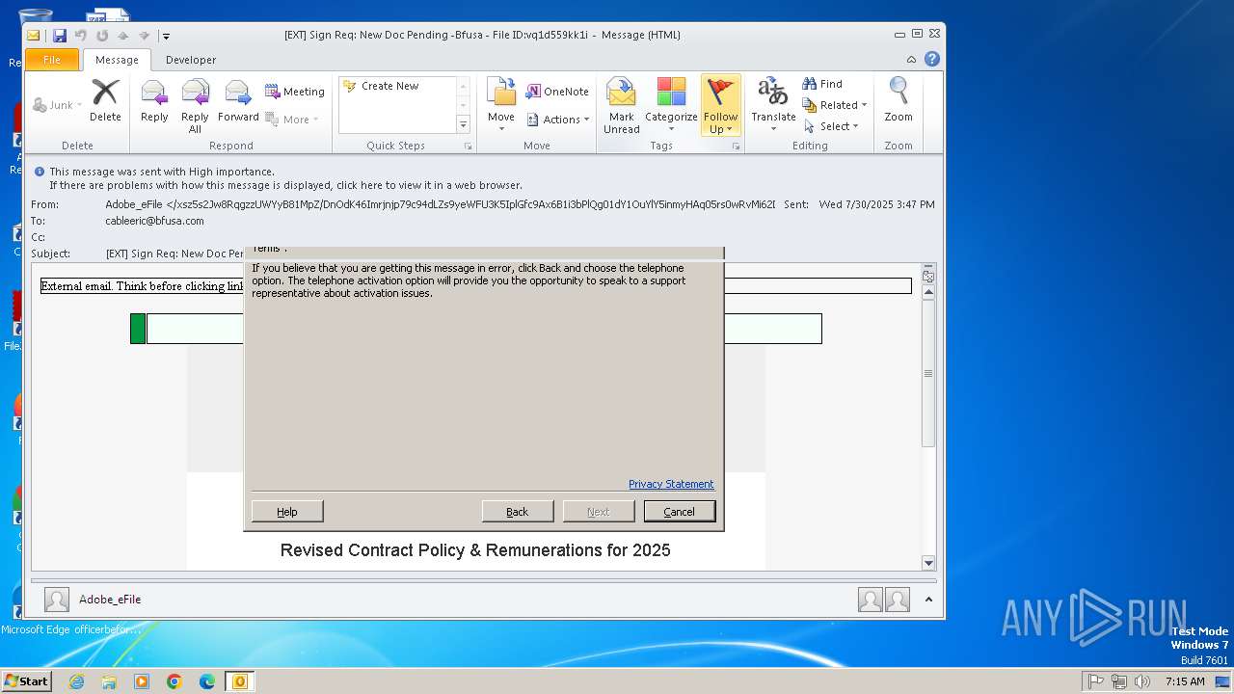1234x694 pixels.
Task: Click the volume speaker tray icon
Action: coord(1142,681)
